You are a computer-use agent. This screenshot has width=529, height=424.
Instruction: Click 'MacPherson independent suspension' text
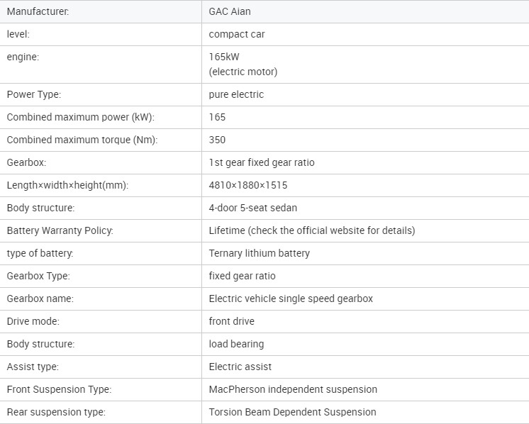pos(293,389)
